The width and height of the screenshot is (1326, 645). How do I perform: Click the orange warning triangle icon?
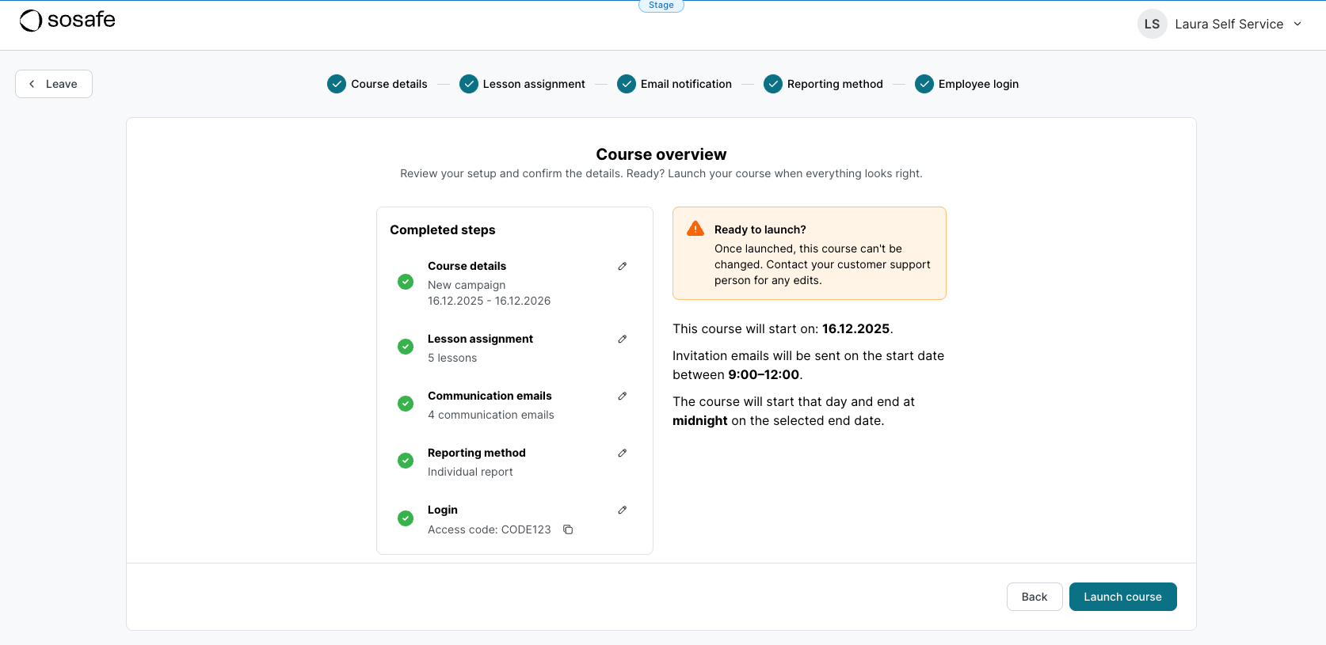pyautogui.click(x=695, y=229)
